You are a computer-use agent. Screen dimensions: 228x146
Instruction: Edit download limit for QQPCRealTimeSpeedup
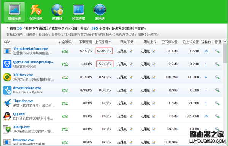[131, 64]
